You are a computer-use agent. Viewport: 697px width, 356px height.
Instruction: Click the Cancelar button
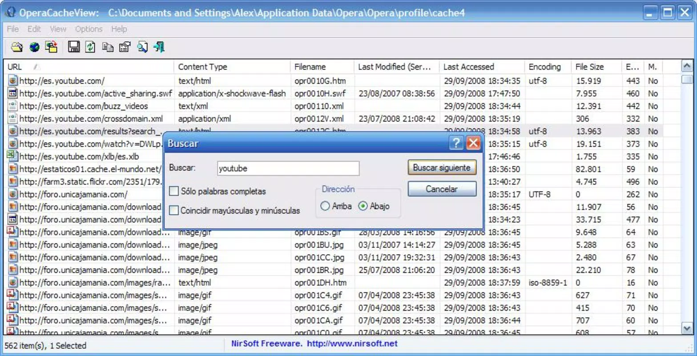click(x=442, y=189)
